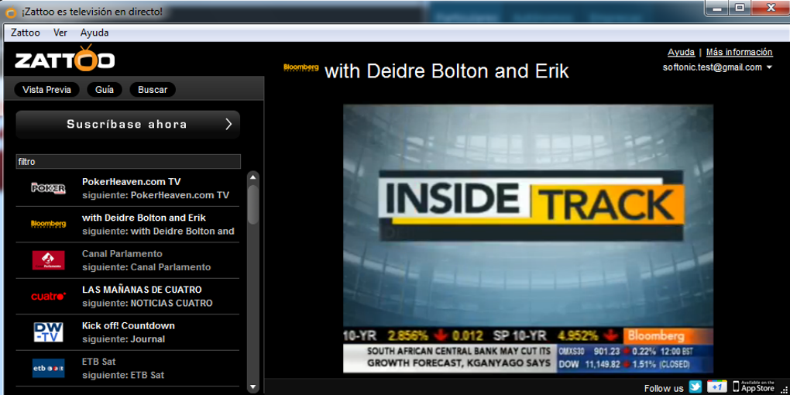This screenshot has height=395, width=790.
Task: Click 'siguiente: PokerHeaven.com TV' text
Action: click(156, 195)
